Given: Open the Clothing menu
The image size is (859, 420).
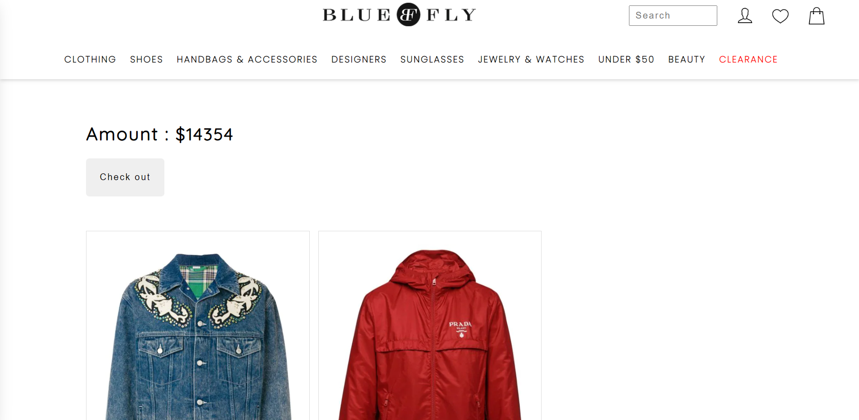Looking at the screenshot, I should click(90, 59).
